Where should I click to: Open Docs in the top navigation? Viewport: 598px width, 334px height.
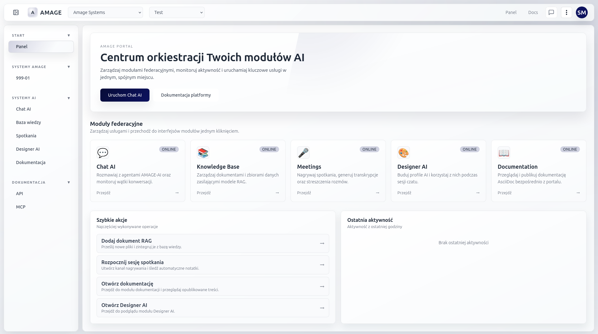click(x=533, y=12)
